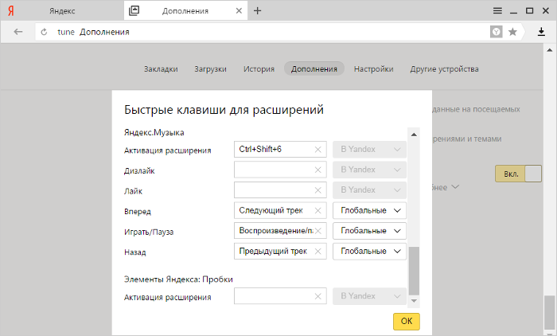
Task: Clear the Лайк shortcut field
Action: [318, 190]
